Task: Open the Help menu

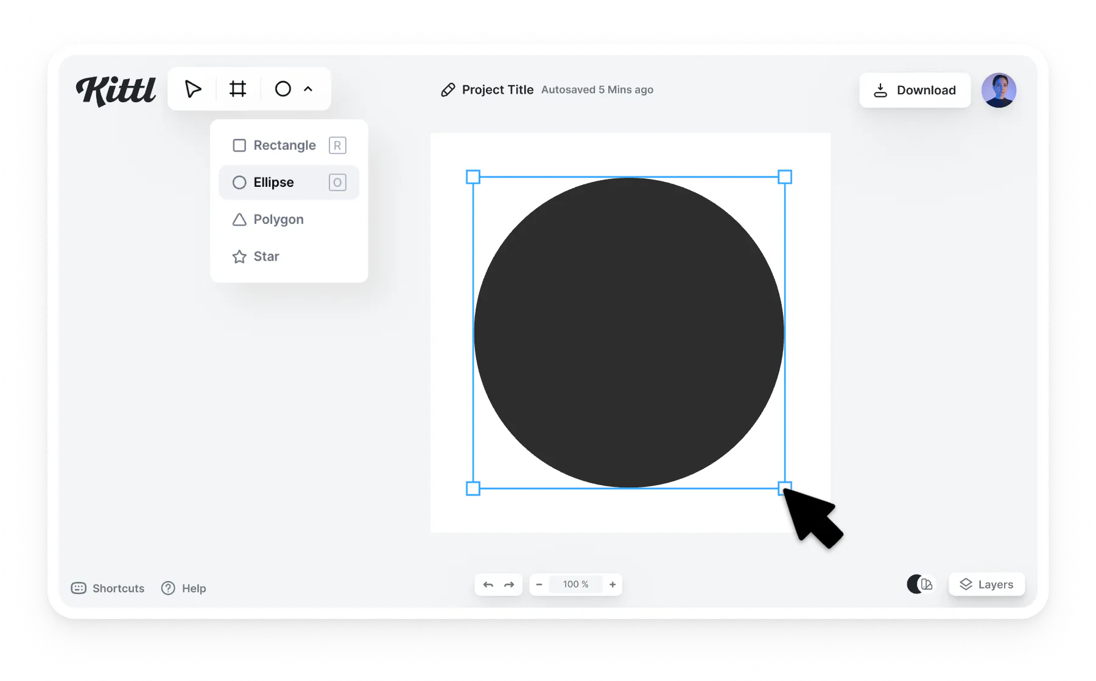Action: click(x=183, y=588)
